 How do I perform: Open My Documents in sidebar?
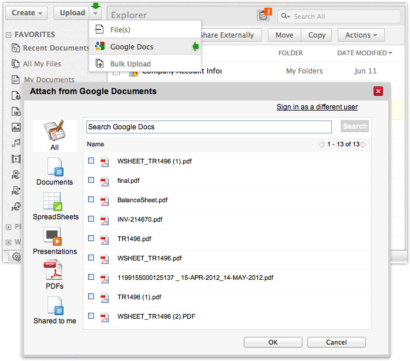click(49, 79)
